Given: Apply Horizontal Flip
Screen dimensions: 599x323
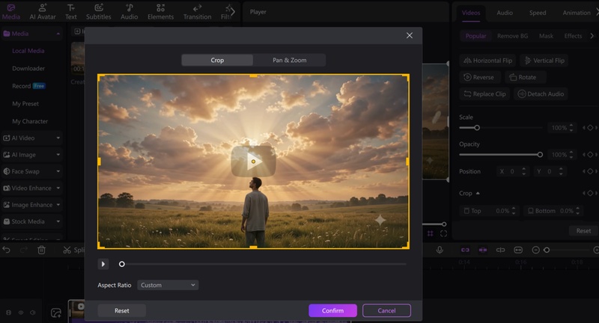Looking at the screenshot, I should coord(488,61).
